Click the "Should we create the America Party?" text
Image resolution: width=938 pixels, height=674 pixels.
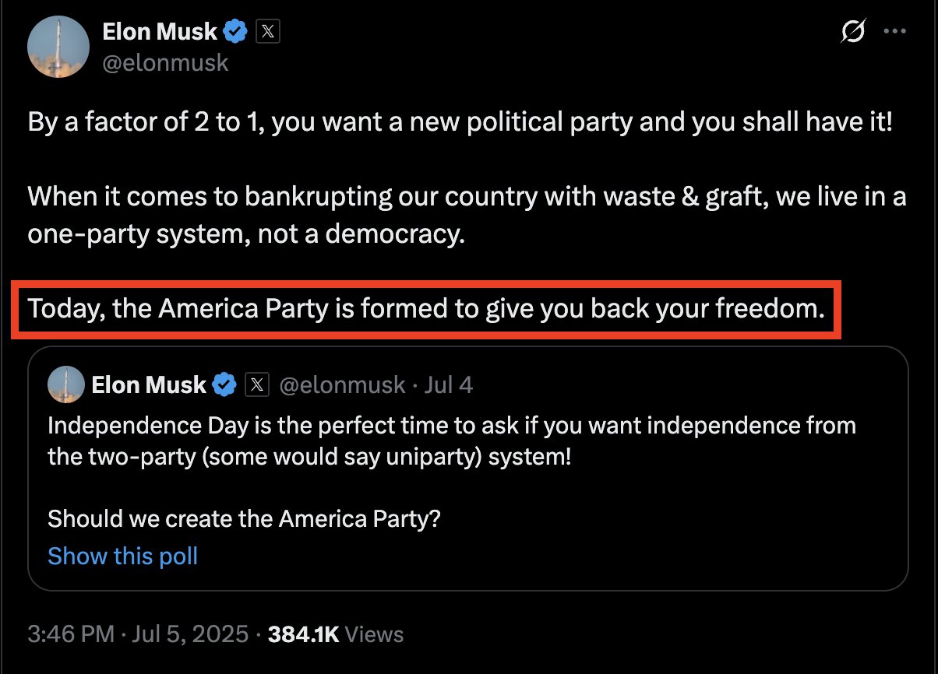pos(244,518)
